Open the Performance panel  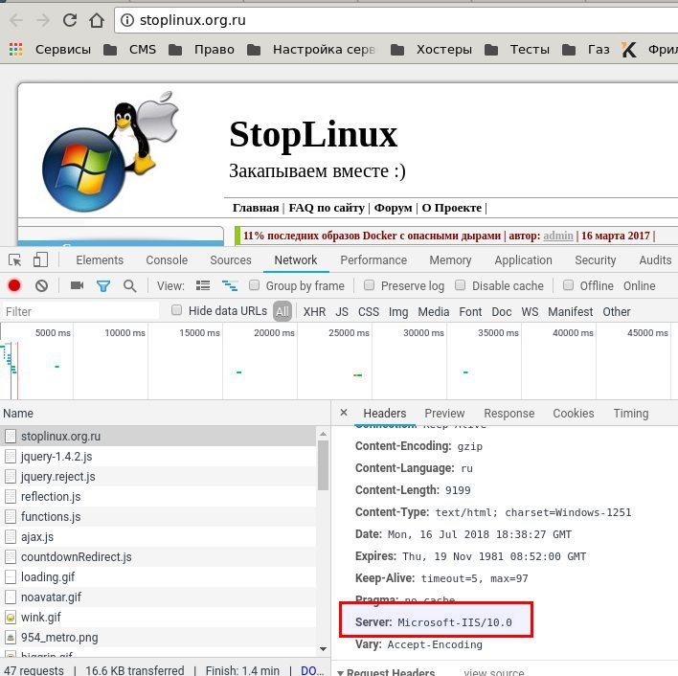373,260
